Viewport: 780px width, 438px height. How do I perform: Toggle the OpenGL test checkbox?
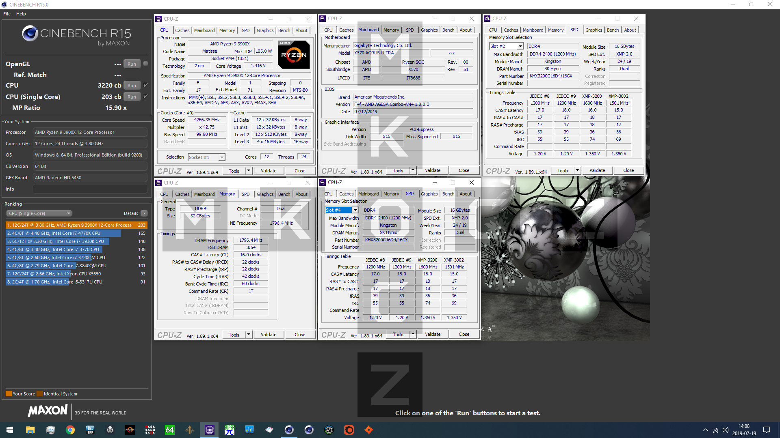tap(145, 64)
